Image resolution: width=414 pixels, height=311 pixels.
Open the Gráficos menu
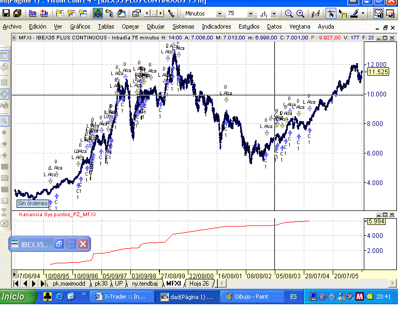coord(80,27)
